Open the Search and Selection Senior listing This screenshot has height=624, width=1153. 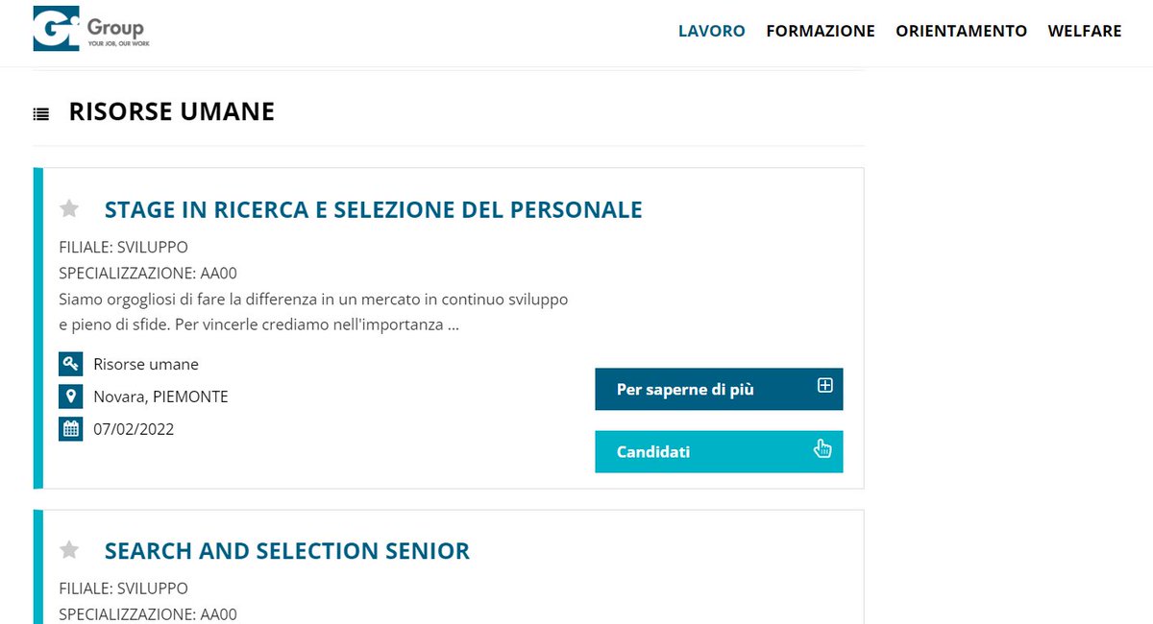tap(287, 551)
